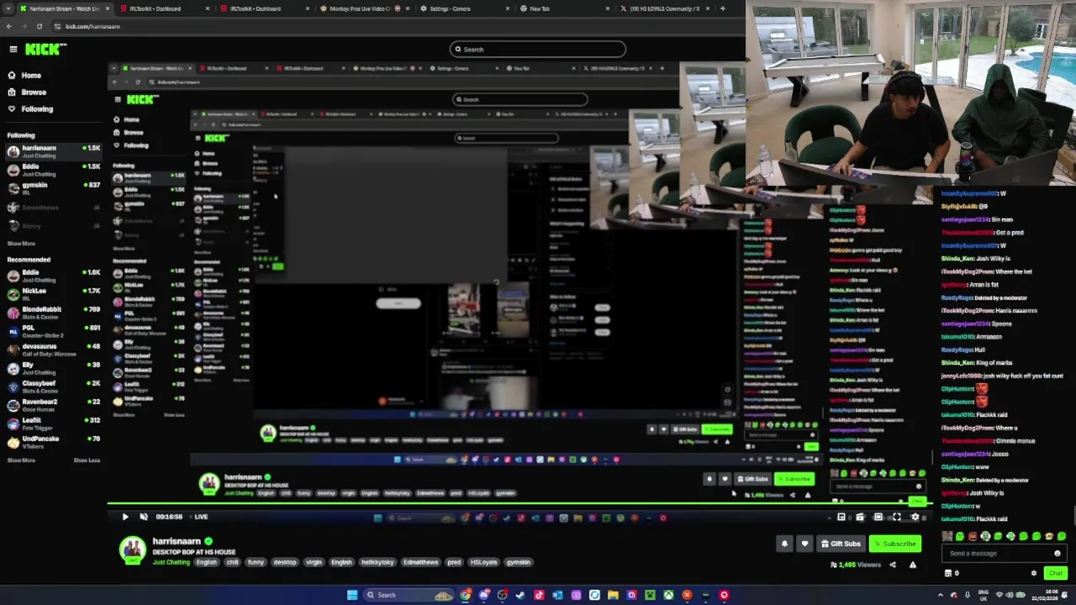Viewport: 1076px width, 605px height.
Task: Open NickLee recommended channel
Action: (52, 294)
